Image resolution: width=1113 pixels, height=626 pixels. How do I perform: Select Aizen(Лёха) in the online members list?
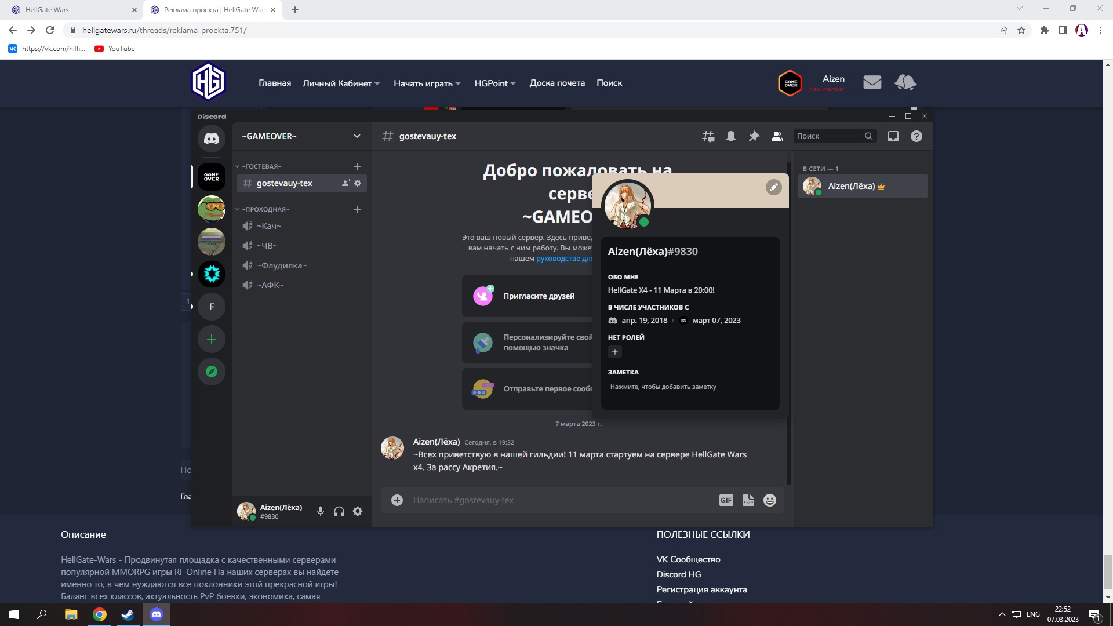tap(863, 186)
